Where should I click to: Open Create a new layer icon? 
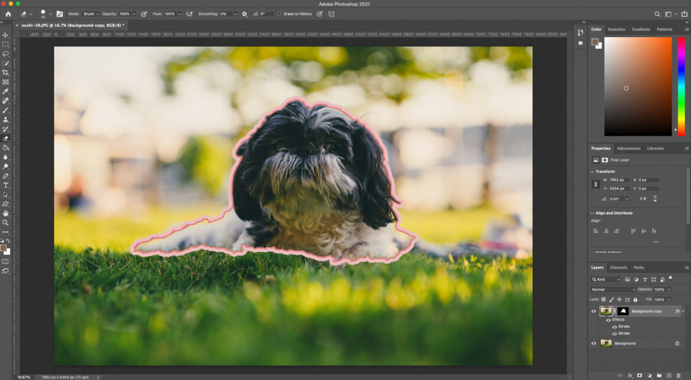(670, 375)
